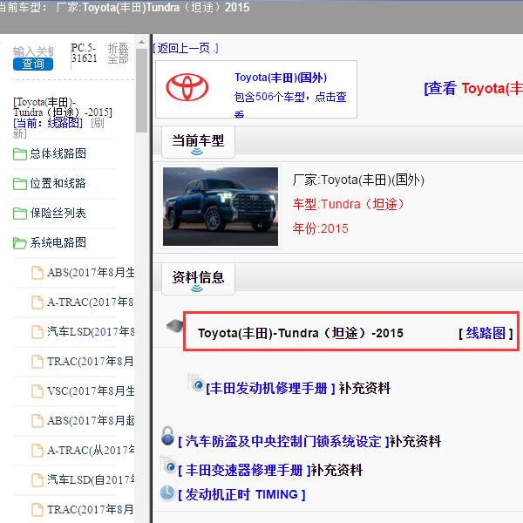Open document icon for A-TRAC(2017年8

click(x=37, y=302)
